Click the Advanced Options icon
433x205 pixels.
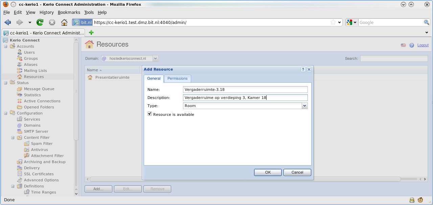[20, 180]
